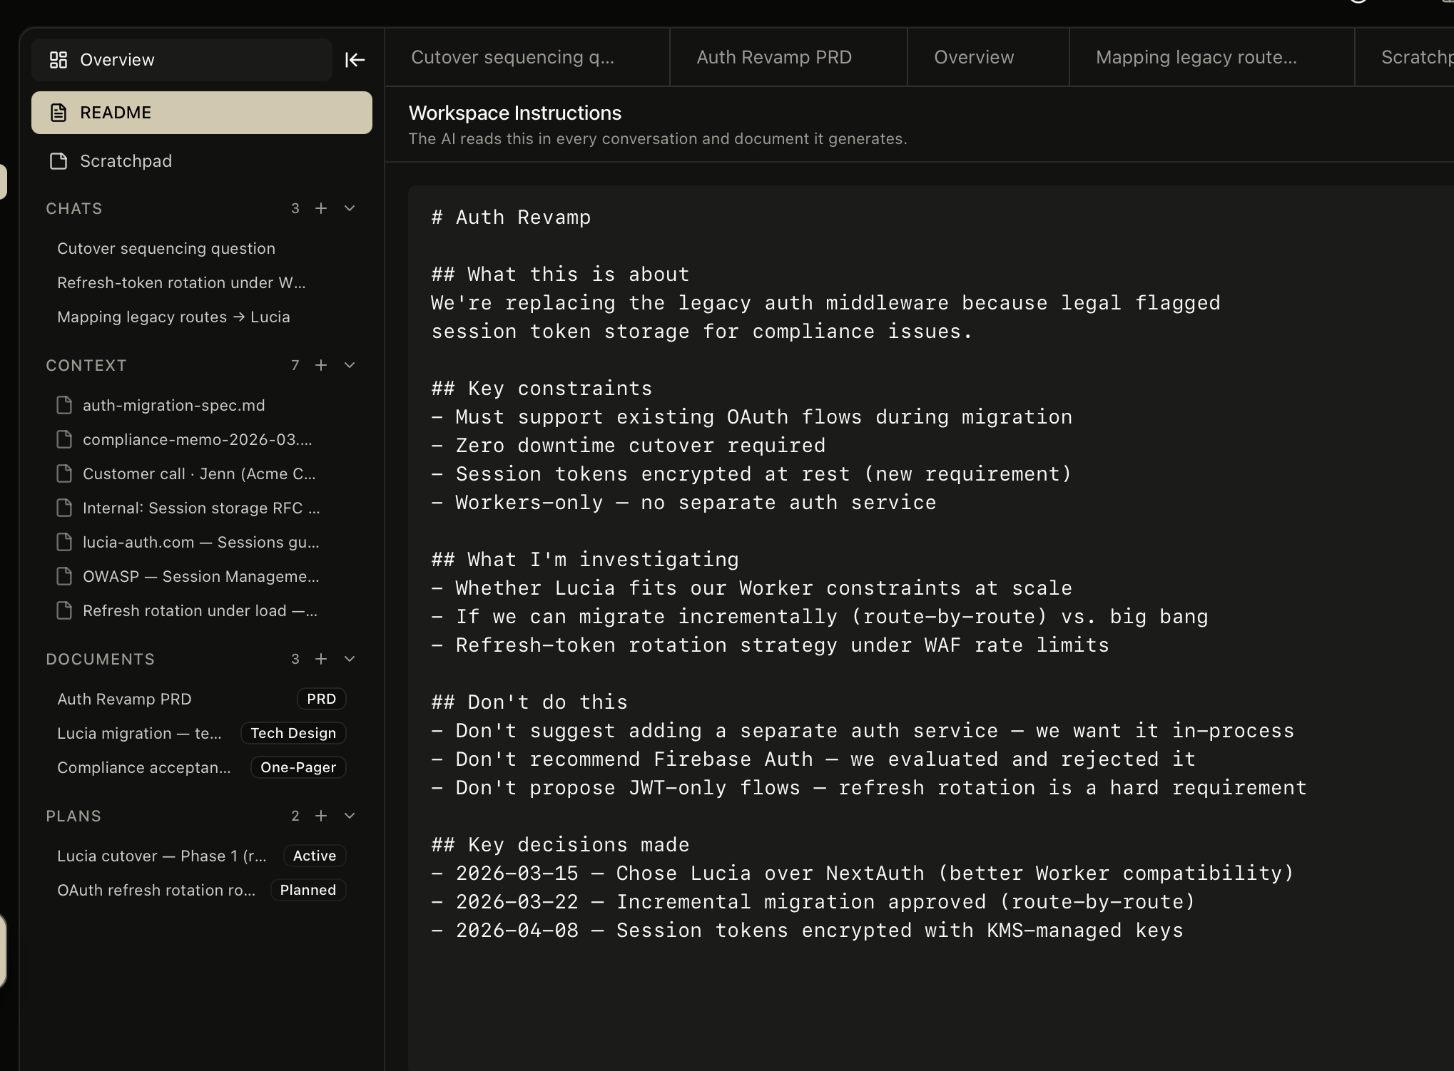Click the plus icon to add a plan
The height and width of the screenshot is (1071, 1454).
pos(321,816)
